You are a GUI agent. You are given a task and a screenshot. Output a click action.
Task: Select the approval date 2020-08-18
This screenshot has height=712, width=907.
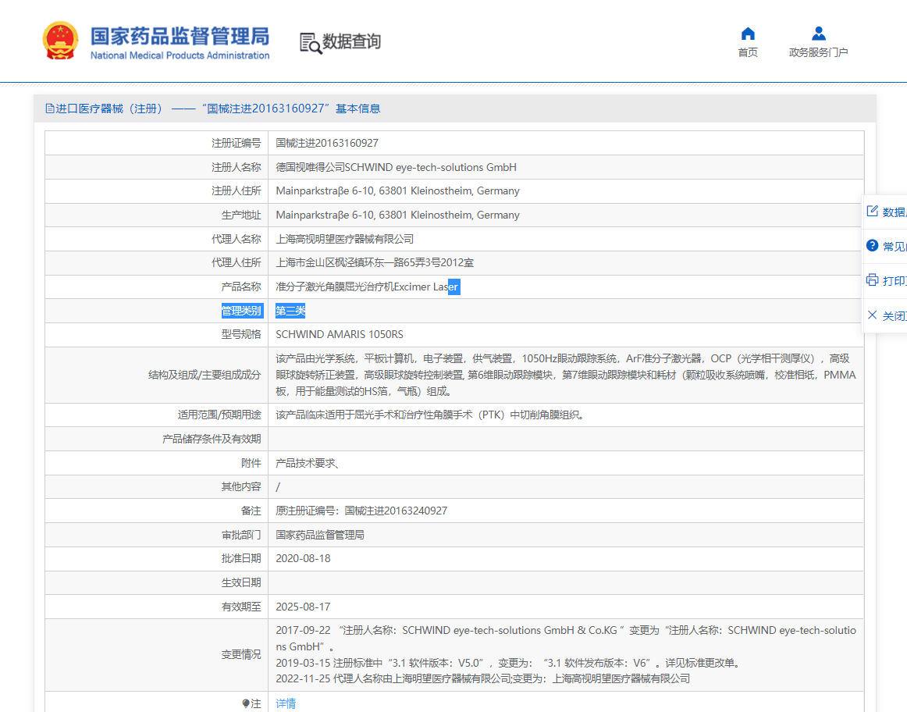click(x=303, y=559)
